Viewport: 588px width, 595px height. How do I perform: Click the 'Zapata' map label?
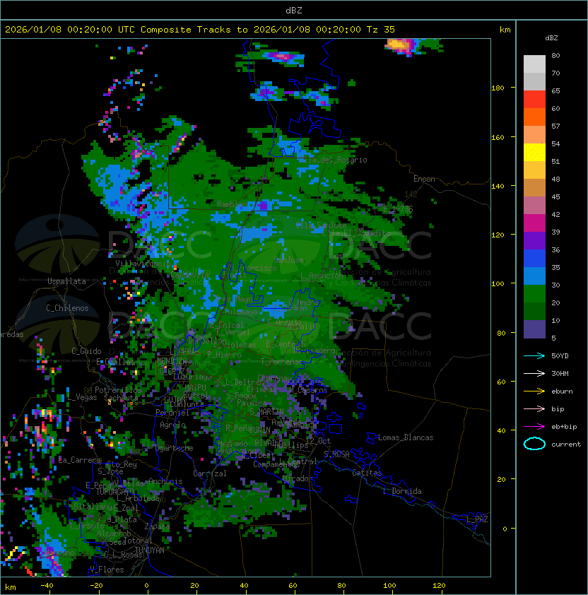[157, 526]
